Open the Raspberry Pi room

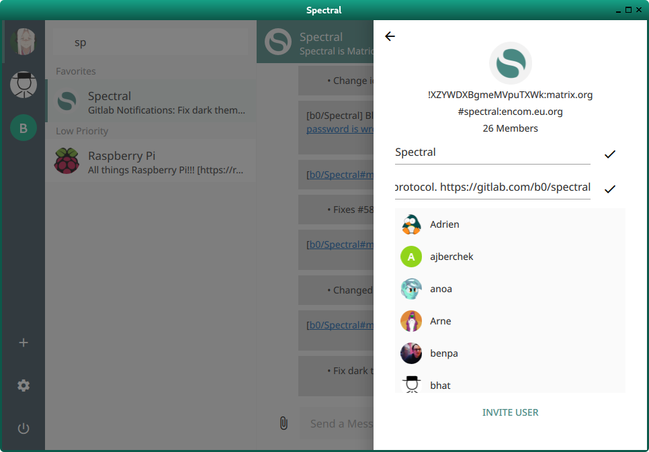click(151, 162)
